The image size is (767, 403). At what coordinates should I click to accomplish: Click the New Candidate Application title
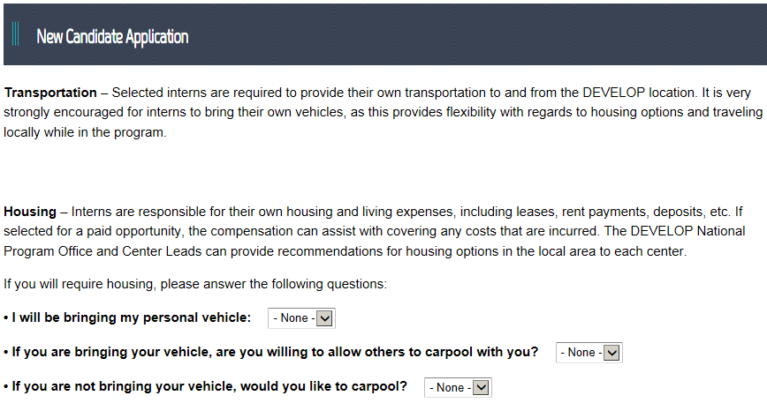pyautogui.click(x=112, y=37)
